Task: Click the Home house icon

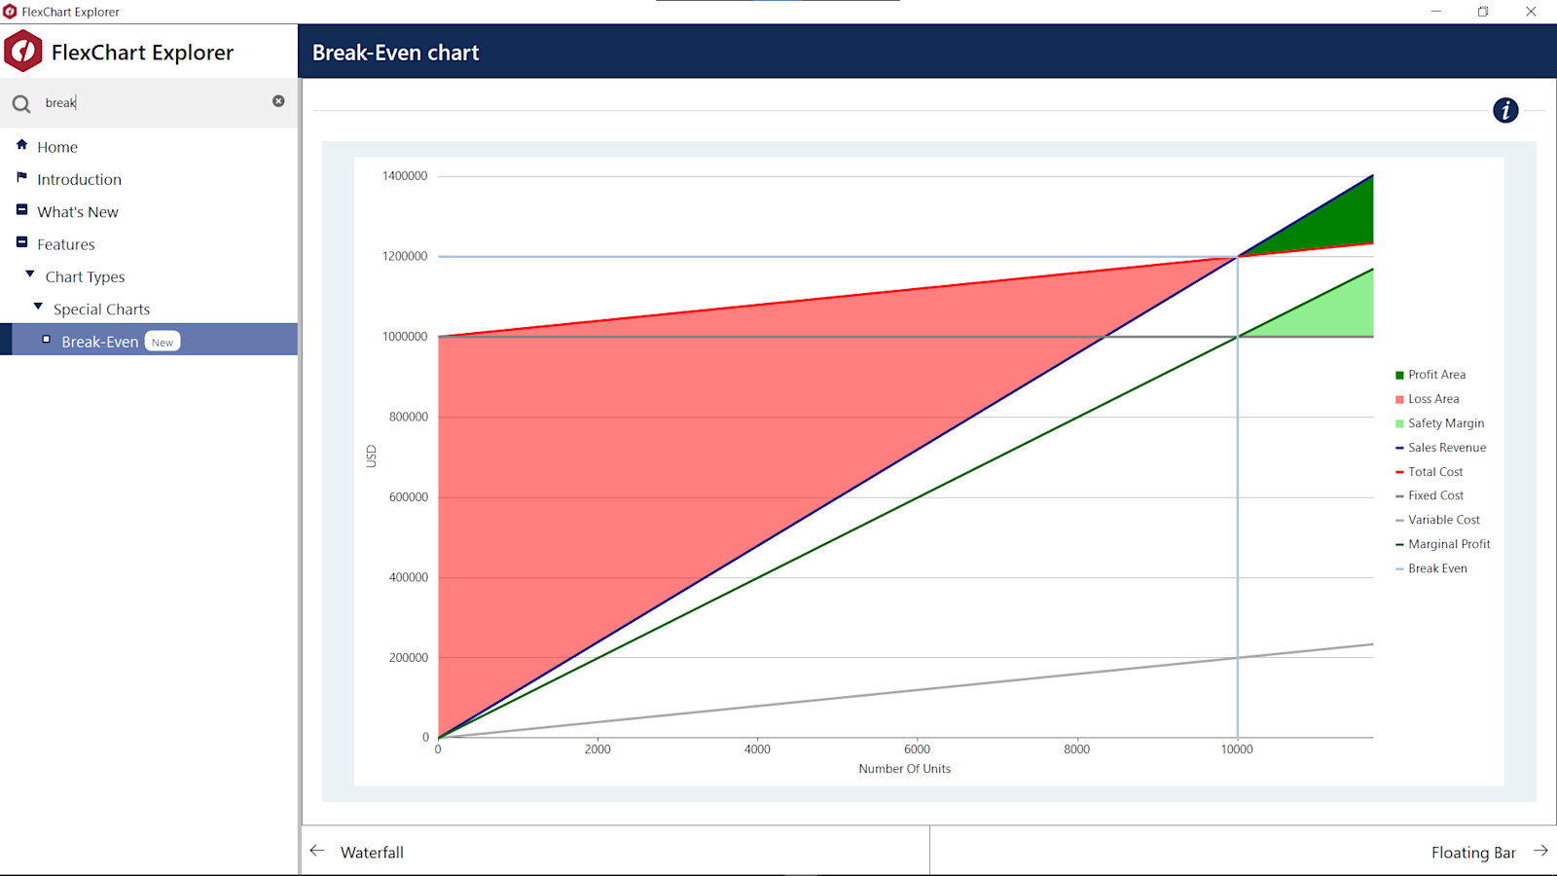Action: point(21,144)
